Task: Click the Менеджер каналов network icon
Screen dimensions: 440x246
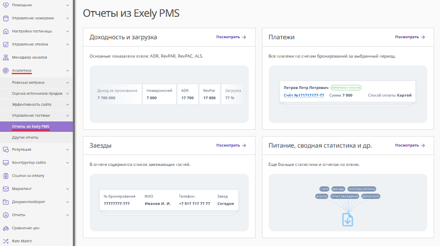Action: coord(6,58)
